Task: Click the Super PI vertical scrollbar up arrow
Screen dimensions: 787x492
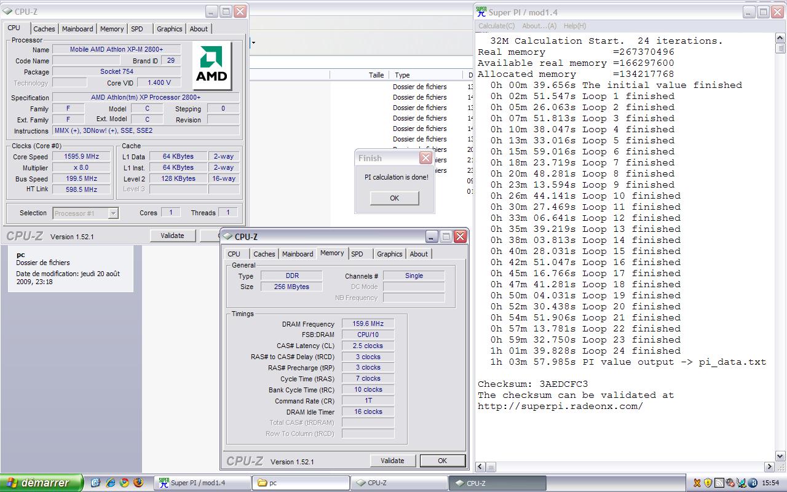Action: [781, 38]
